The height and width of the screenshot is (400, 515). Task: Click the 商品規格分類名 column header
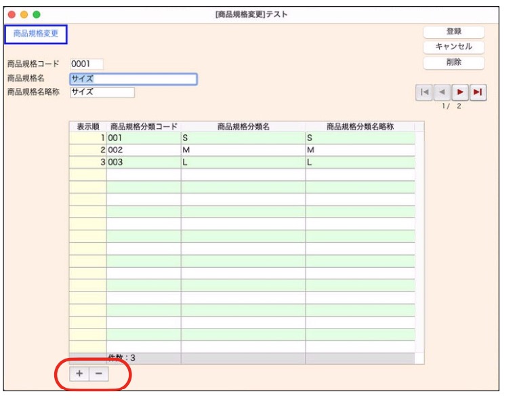[243, 126]
